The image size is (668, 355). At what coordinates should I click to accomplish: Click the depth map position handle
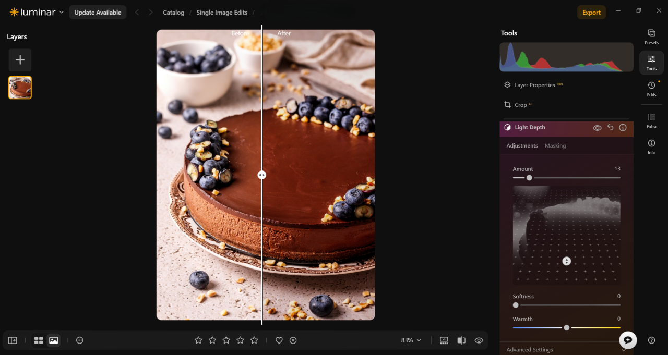tap(567, 261)
